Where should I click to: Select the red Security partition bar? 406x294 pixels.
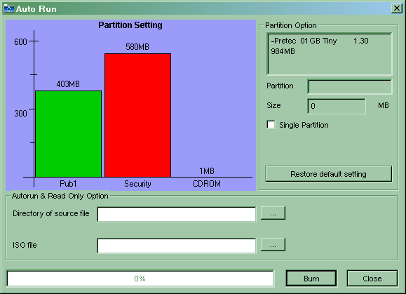(137, 115)
